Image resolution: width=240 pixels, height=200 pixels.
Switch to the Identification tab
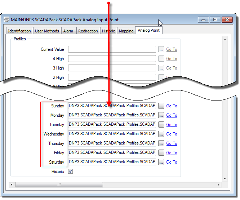tap(19, 31)
